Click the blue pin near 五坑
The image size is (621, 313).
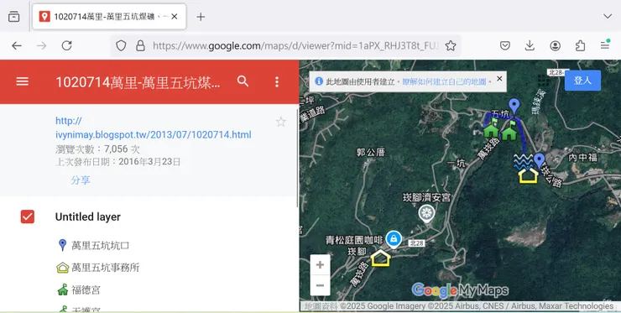pyautogui.click(x=514, y=107)
